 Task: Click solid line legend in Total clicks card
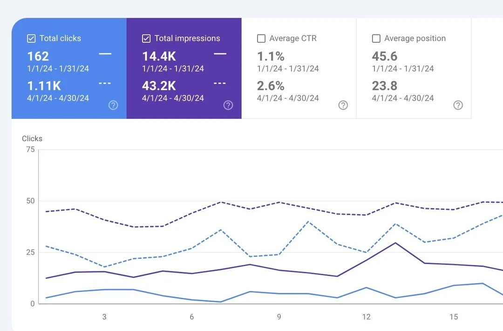(x=105, y=54)
